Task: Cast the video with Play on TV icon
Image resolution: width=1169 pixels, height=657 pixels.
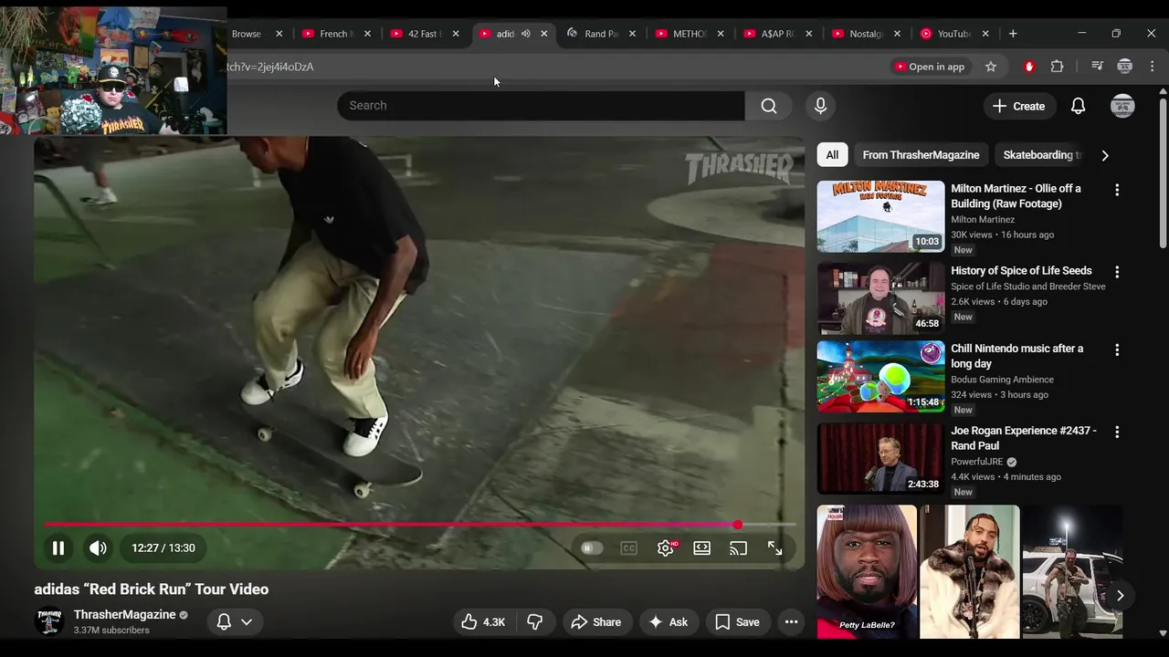Action: (738, 548)
